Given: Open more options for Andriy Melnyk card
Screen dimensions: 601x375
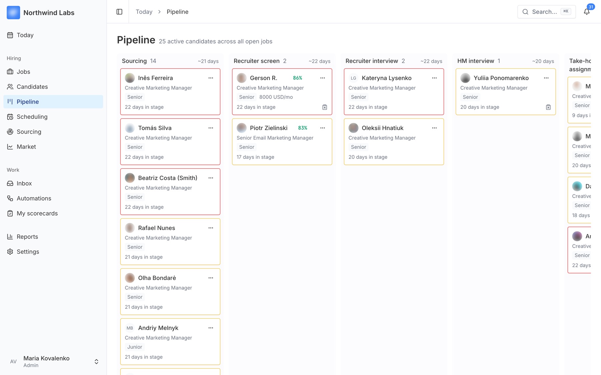Looking at the screenshot, I should click(x=211, y=328).
